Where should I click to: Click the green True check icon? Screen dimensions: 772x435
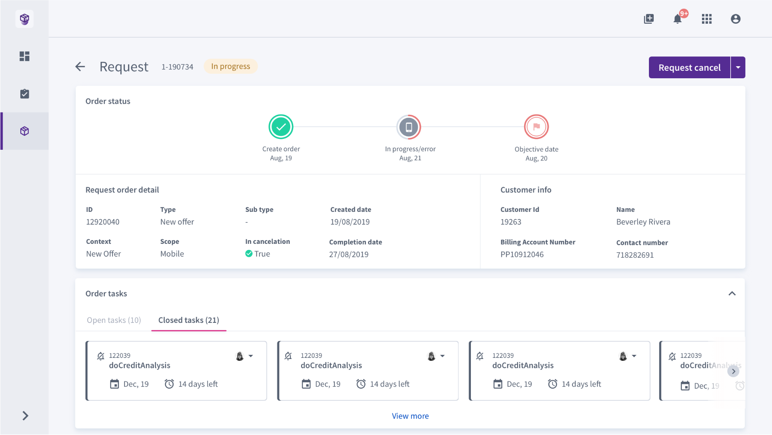[249, 254]
